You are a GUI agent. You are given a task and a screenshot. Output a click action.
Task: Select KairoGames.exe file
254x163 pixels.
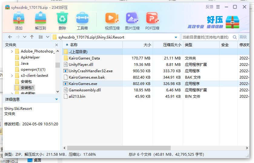pyautogui.click(x=156, y=83)
